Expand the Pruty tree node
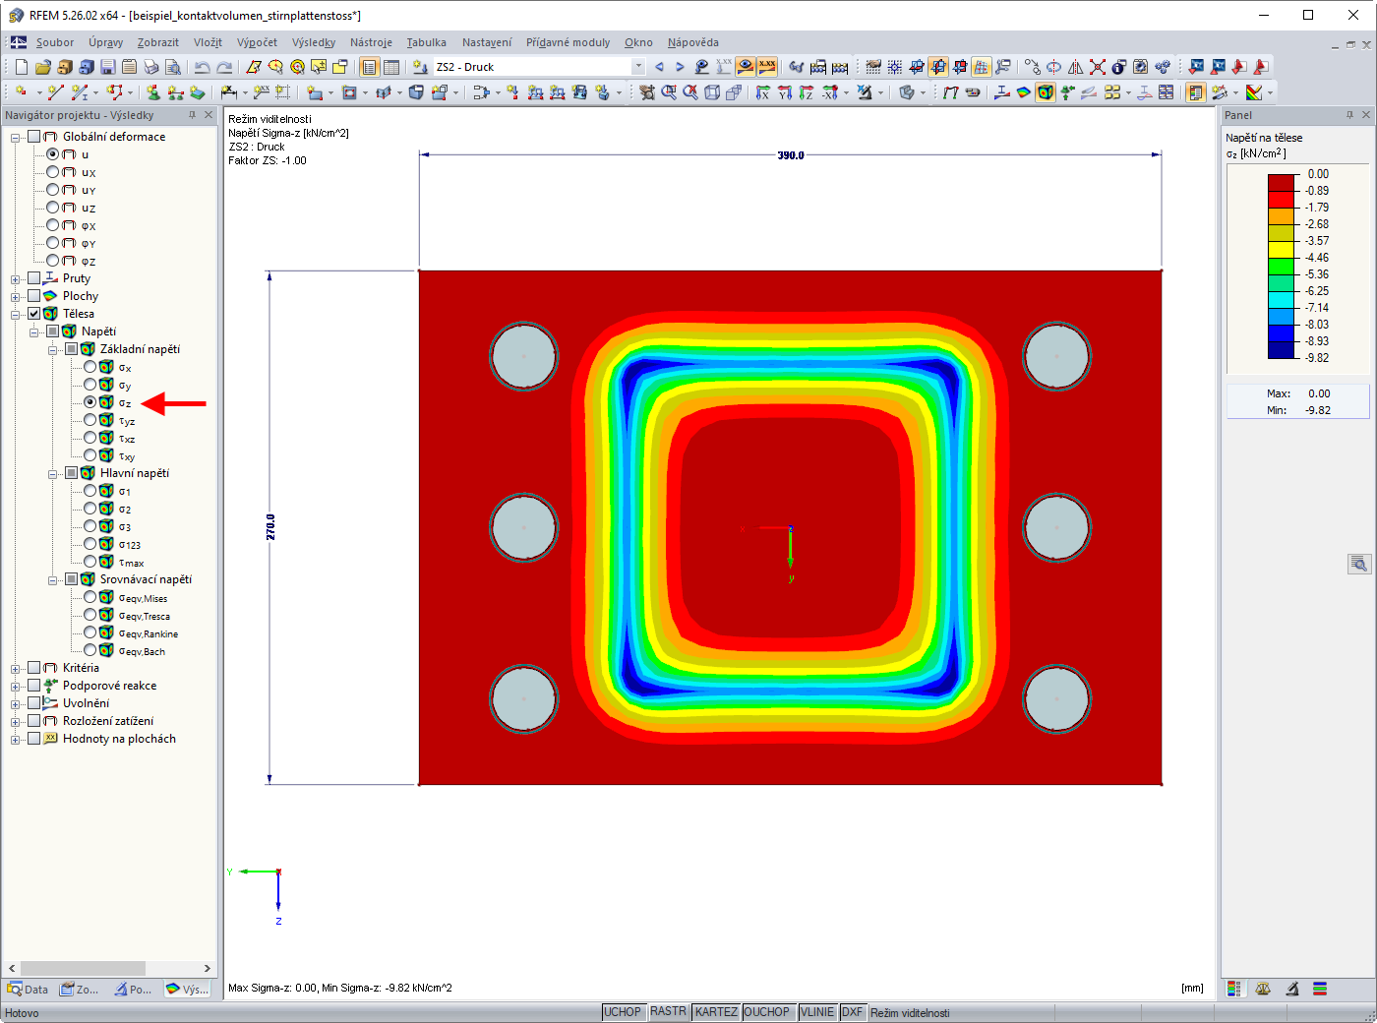 click(x=16, y=279)
